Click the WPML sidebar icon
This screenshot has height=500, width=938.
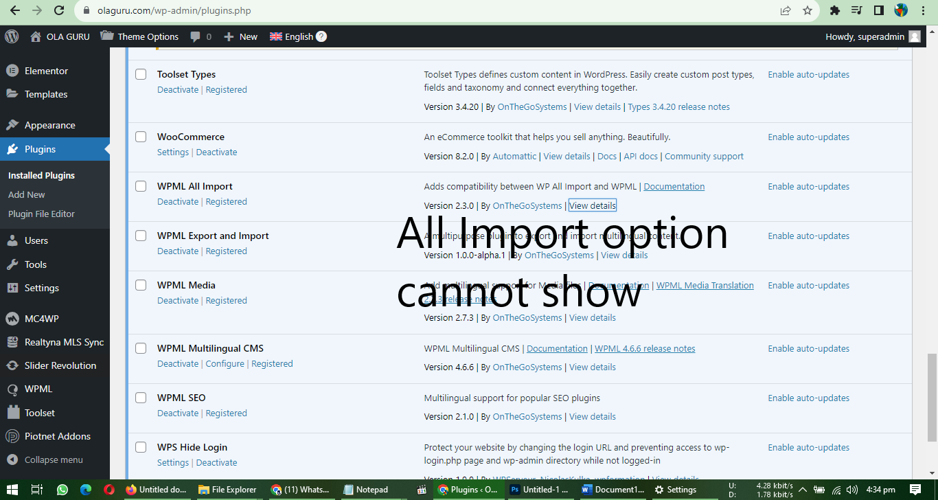[x=12, y=389]
